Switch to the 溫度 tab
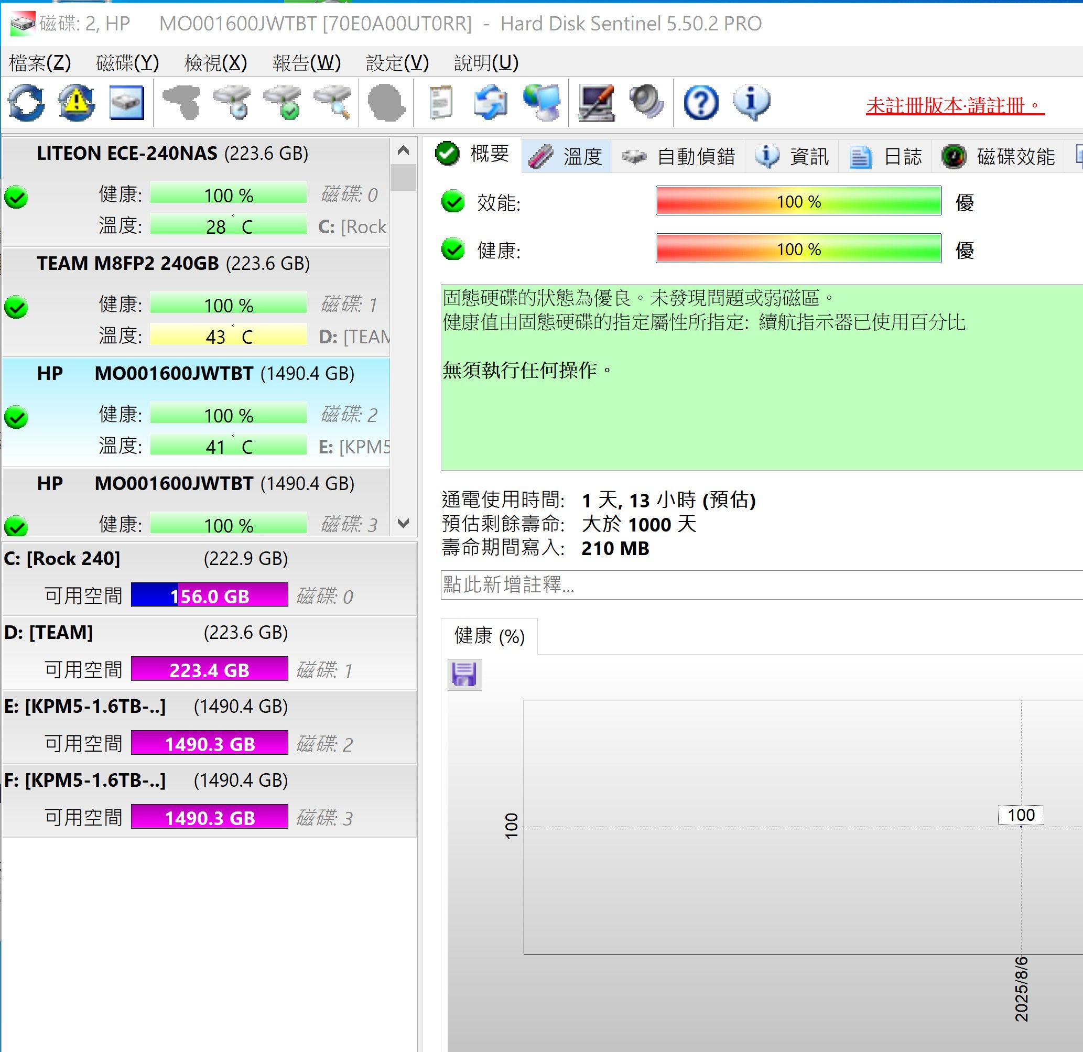This screenshot has height=1052, width=1083. [x=566, y=156]
